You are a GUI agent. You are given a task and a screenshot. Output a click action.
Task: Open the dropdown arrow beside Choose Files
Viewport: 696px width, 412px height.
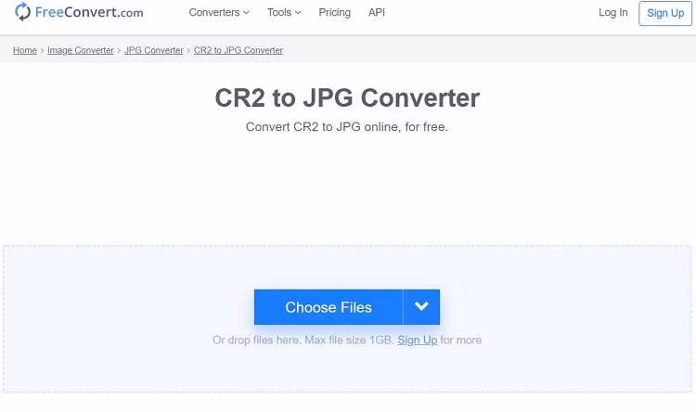(421, 307)
